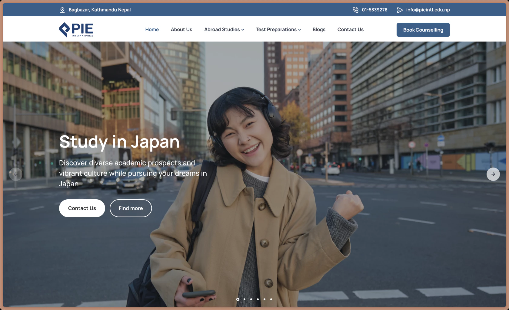Click the mail icon beside info@pieintl.edu.np

coord(400,10)
